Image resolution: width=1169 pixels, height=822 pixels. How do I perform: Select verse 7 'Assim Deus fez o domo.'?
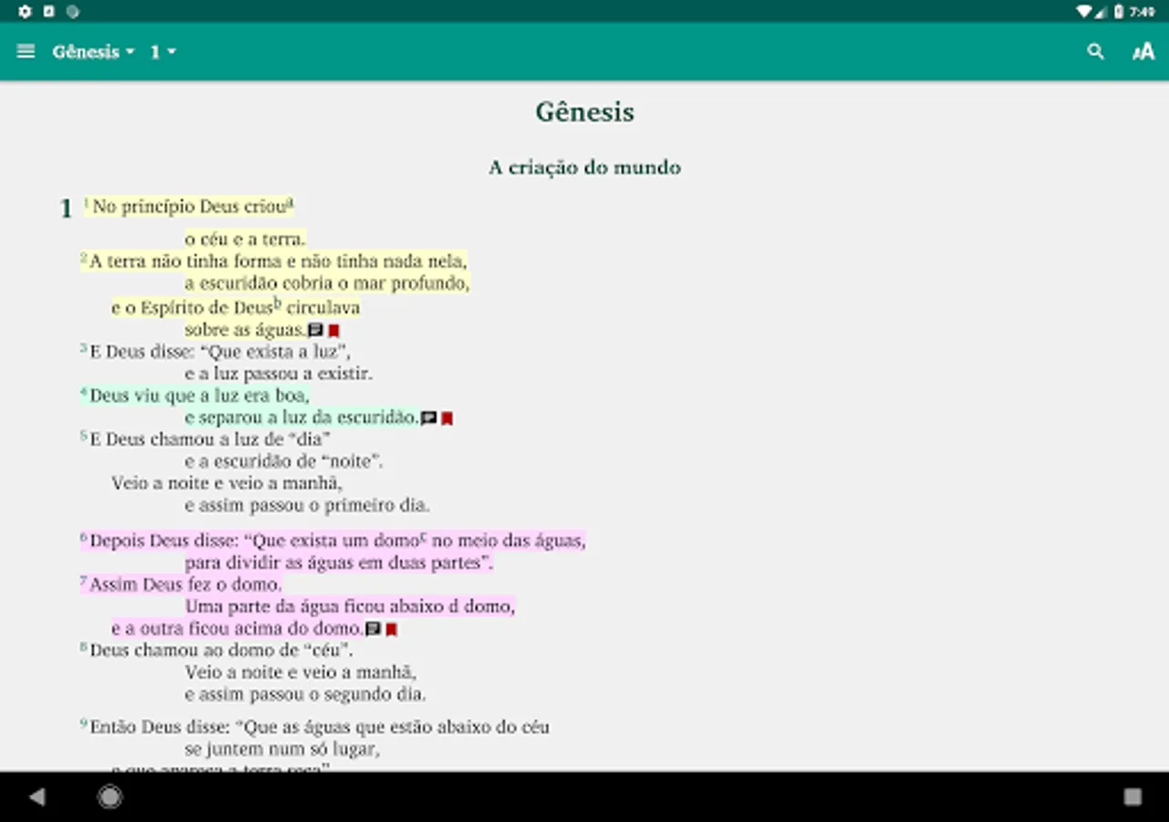coord(182,585)
